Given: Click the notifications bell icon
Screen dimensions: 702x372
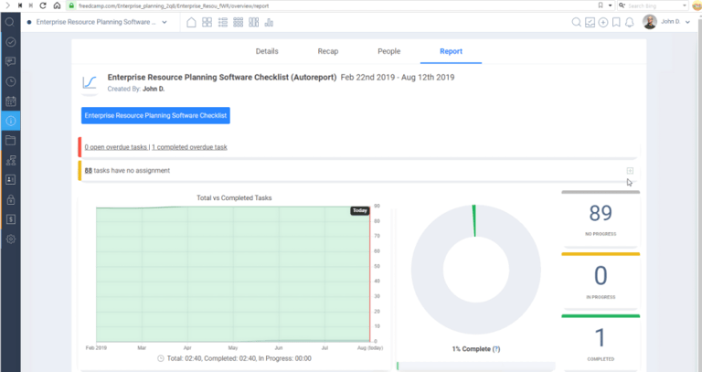Looking at the screenshot, I should 629,22.
